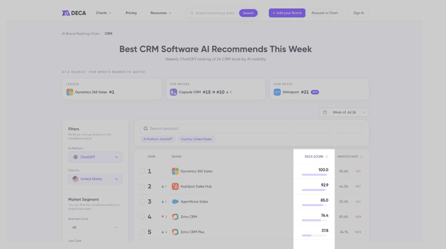Tick the checkbox for Dynamics 365 Sales
The width and height of the screenshot is (446, 249).
142,171
